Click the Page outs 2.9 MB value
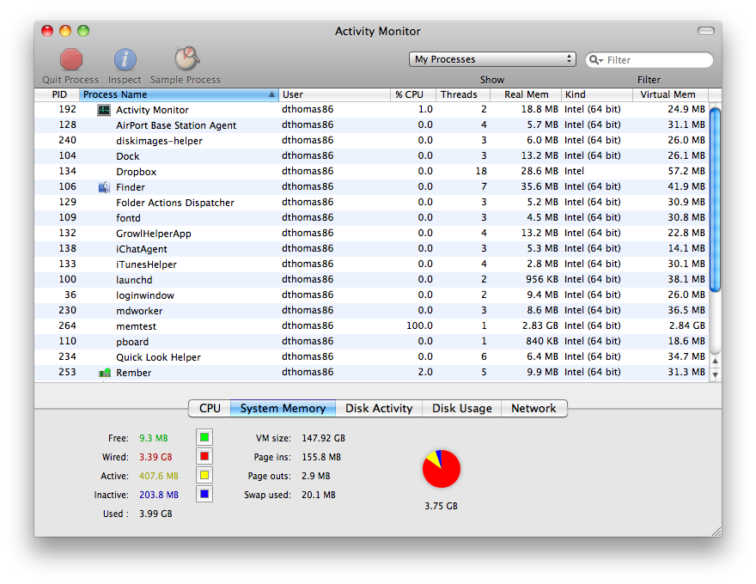 tap(316, 476)
